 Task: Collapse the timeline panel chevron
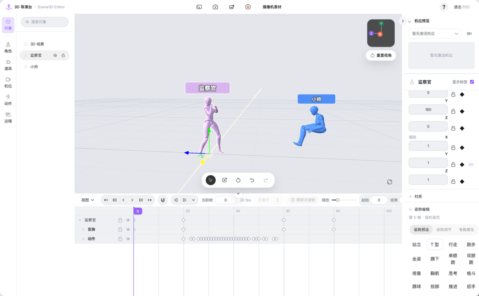click(x=238, y=193)
